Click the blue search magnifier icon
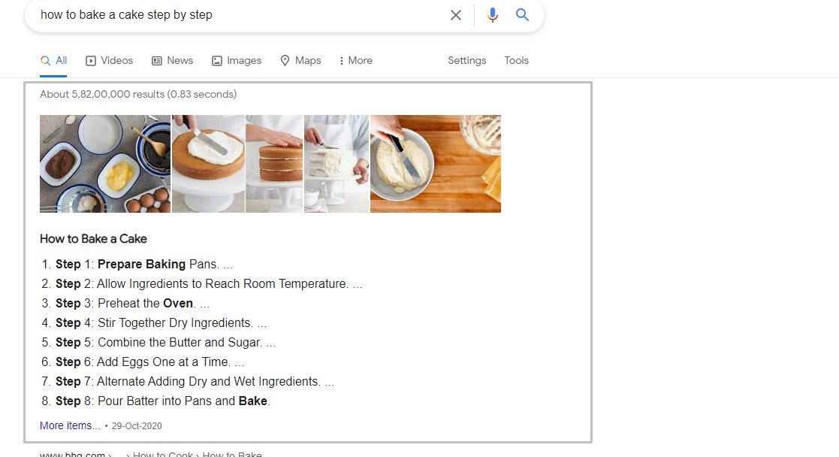The height and width of the screenshot is (457, 839). coord(523,15)
